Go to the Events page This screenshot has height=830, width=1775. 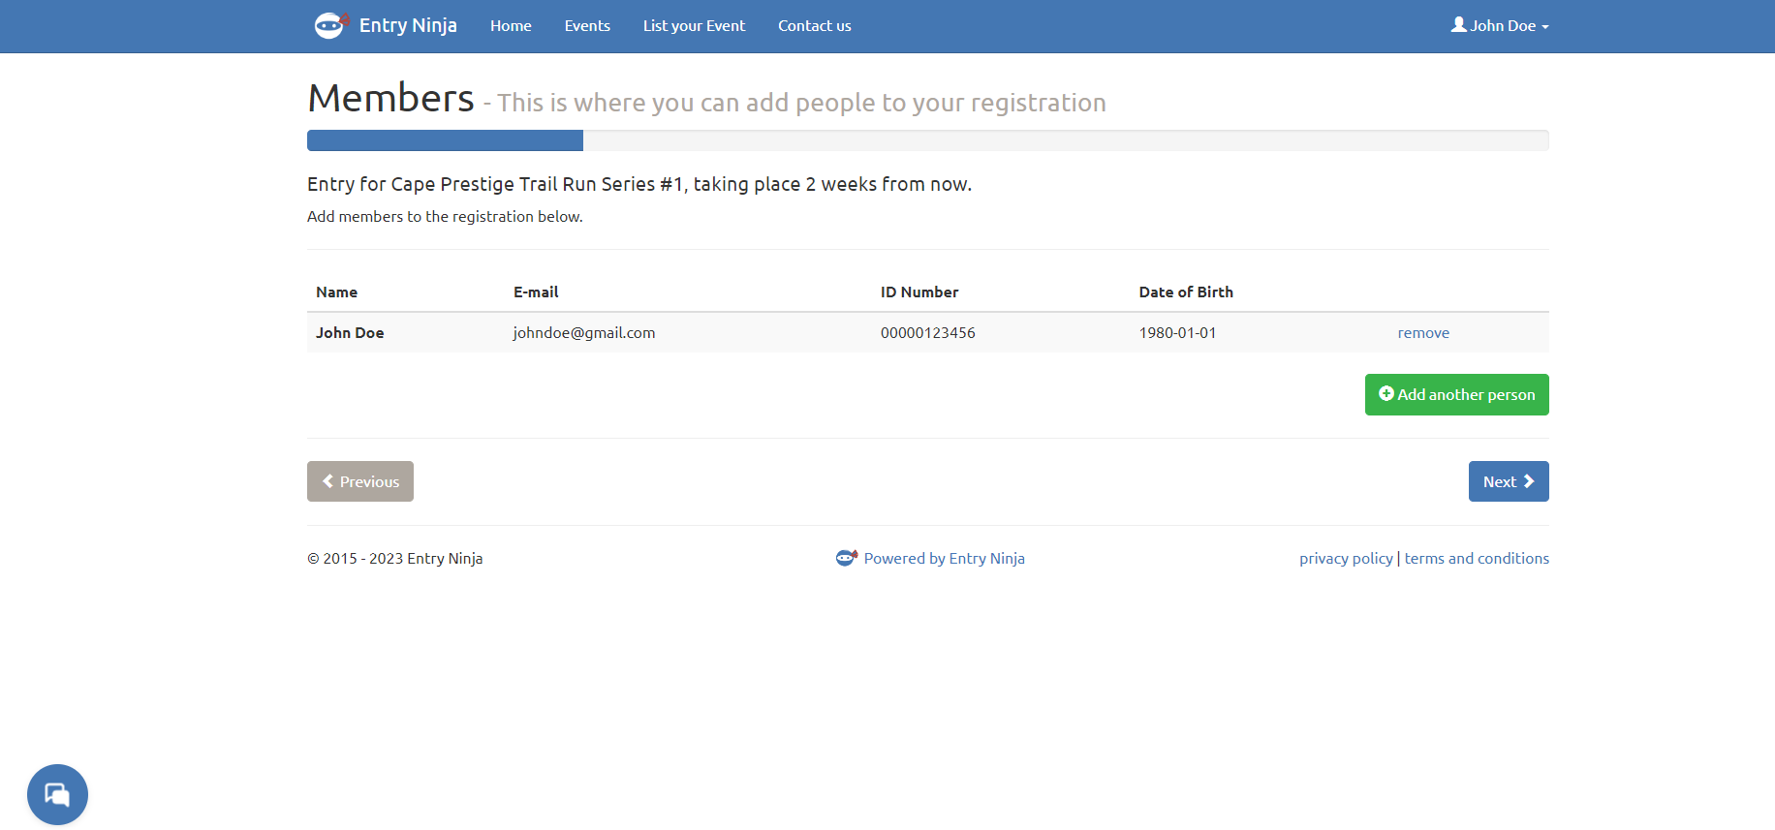587,26
